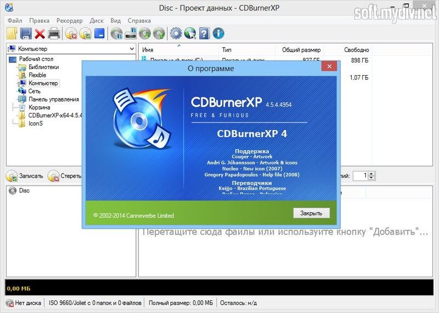Click Закрыть in the About dialog

pos(311,213)
